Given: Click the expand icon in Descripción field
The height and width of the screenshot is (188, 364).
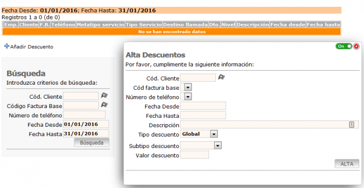Looking at the screenshot, I should tap(352, 125).
